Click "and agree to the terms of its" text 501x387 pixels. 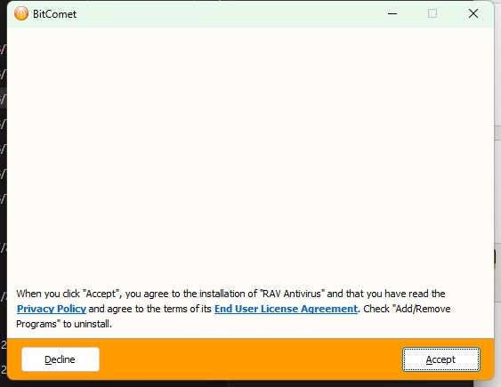pos(150,309)
